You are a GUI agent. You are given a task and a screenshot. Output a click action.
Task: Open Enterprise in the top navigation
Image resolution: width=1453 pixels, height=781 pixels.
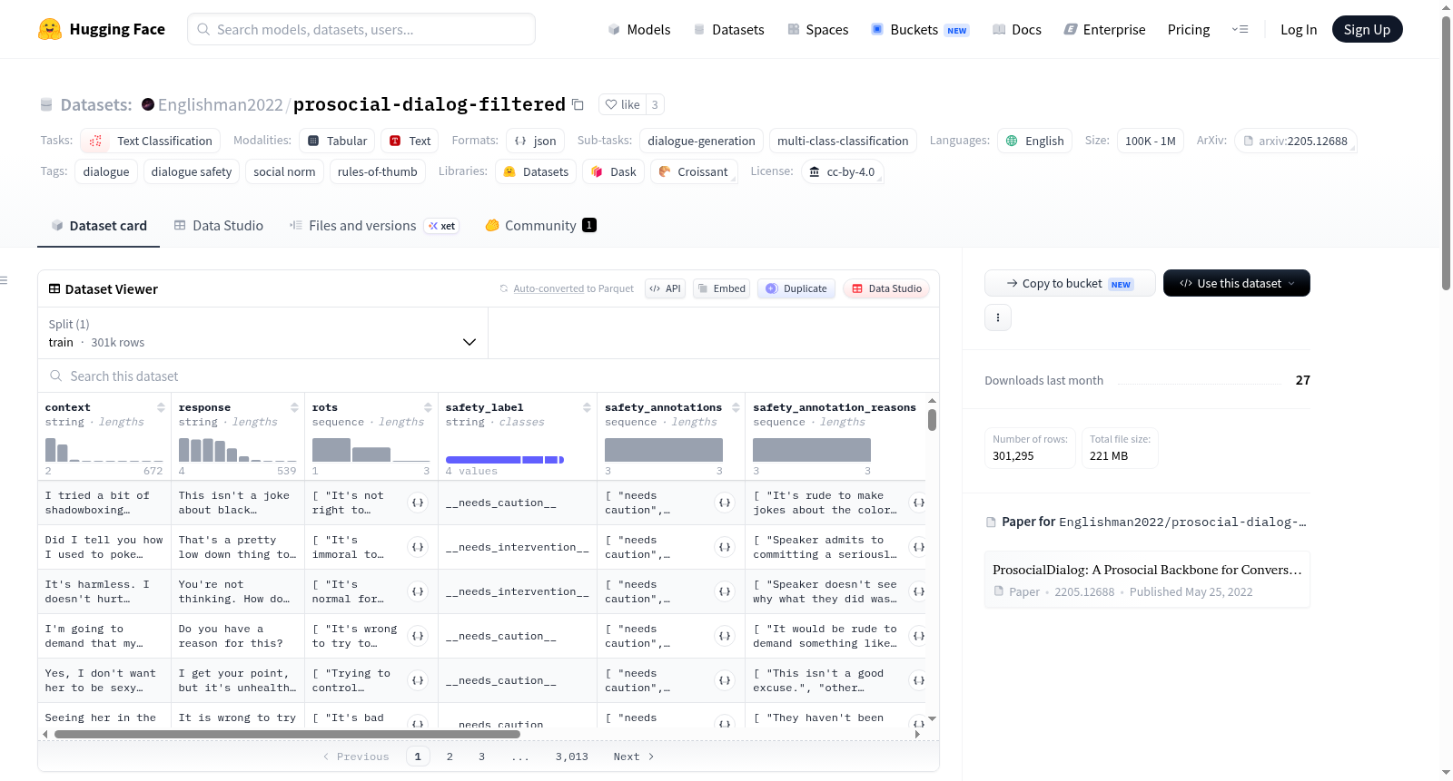coord(1104,29)
